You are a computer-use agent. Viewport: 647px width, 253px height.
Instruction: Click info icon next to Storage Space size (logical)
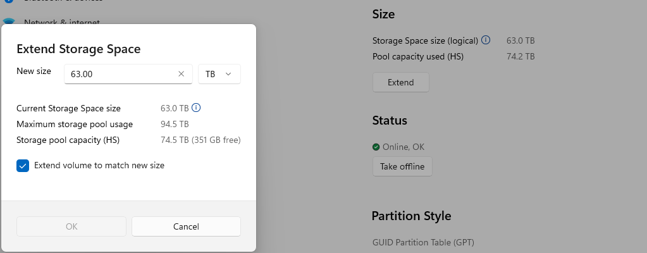tap(486, 40)
